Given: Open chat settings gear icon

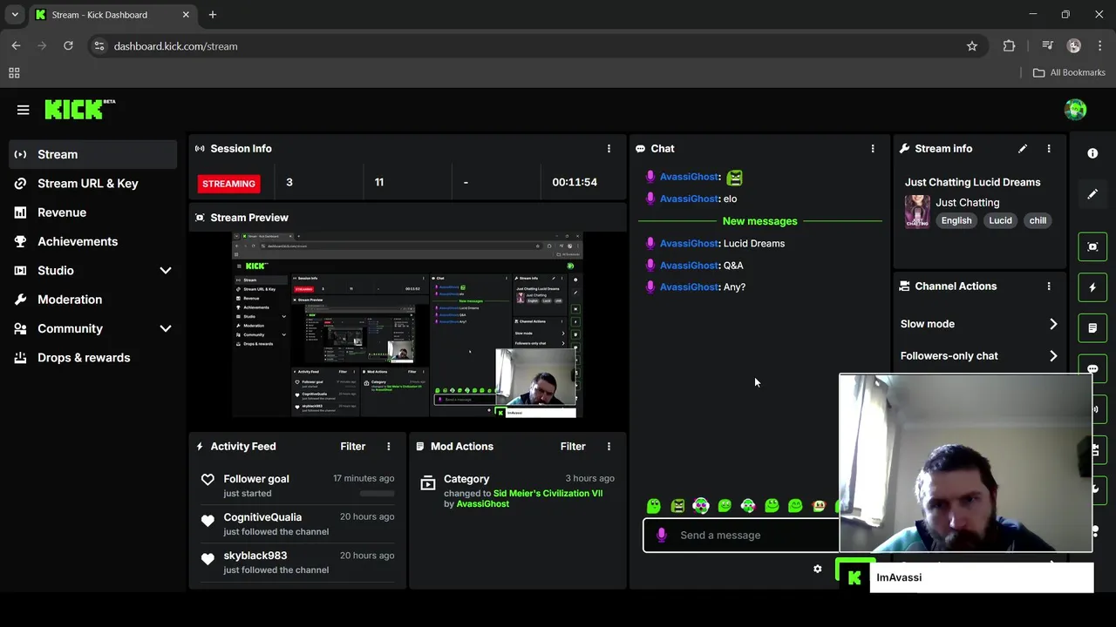Looking at the screenshot, I should click(817, 569).
